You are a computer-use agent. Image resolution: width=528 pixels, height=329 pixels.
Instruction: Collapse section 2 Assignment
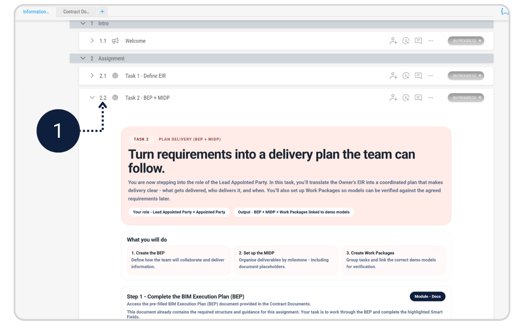83,58
